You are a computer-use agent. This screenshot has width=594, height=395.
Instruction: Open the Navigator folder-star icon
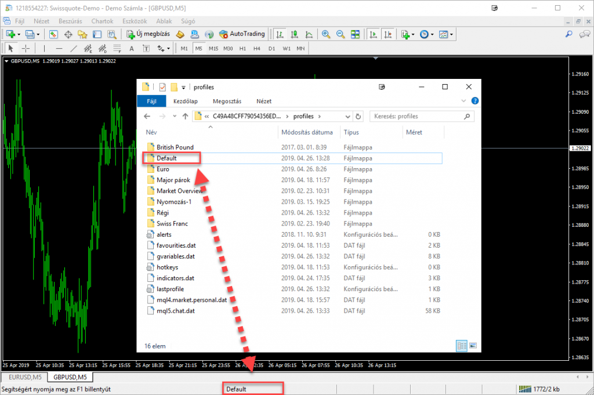pyautogui.click(x=82, y=34)
